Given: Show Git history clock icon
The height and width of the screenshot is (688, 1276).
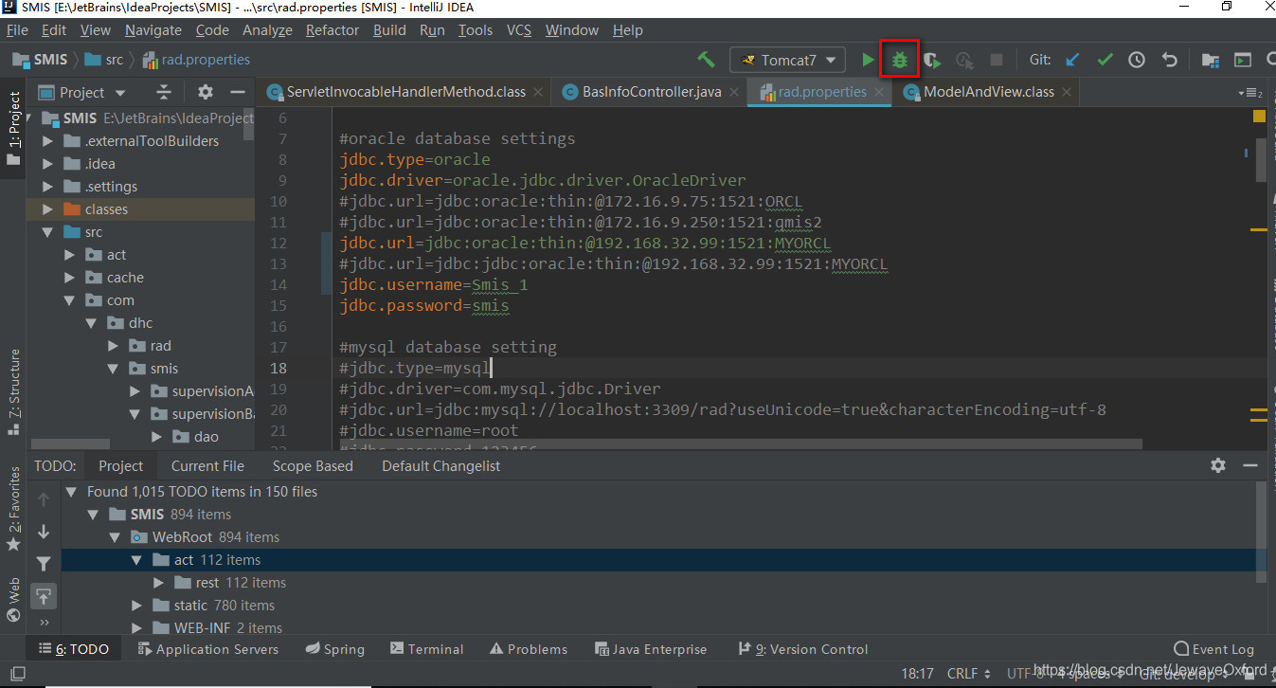Looking at the screenshot, I should tap(1137, 60).
